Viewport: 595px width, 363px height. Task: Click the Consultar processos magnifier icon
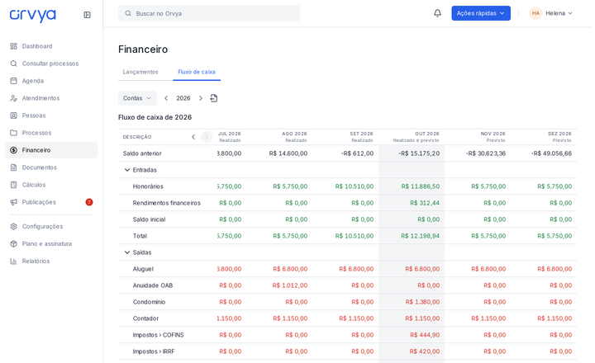click(14, 64)
